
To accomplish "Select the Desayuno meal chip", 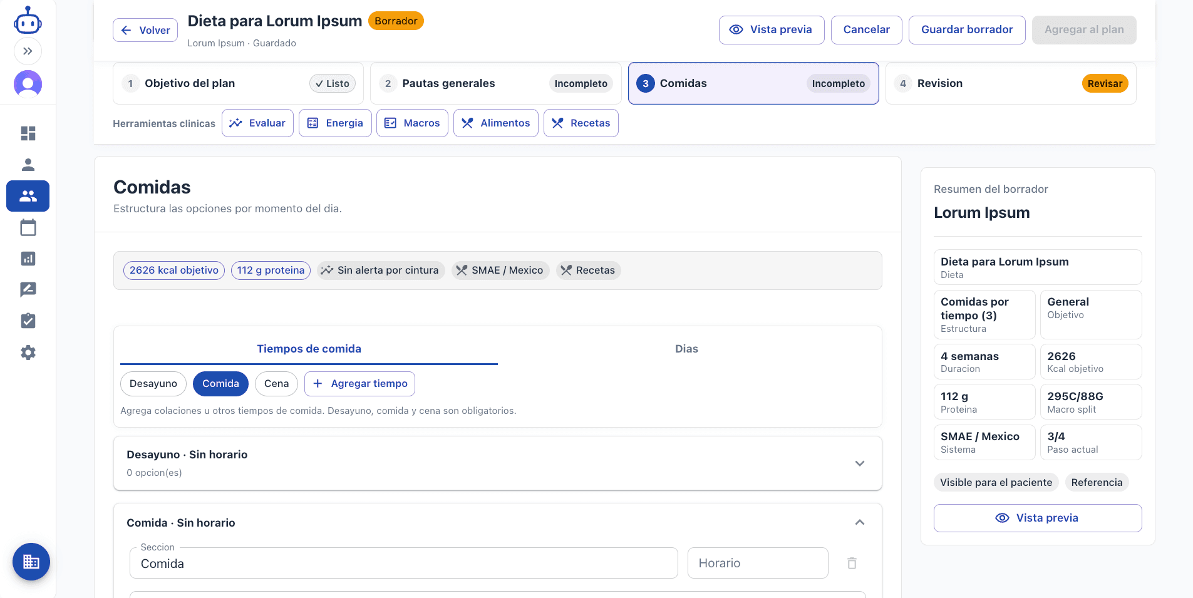I will point(153,384).
